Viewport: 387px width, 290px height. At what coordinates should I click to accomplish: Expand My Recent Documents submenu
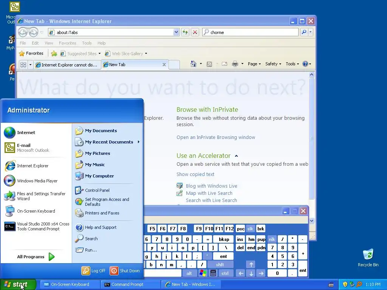(108, 142)
